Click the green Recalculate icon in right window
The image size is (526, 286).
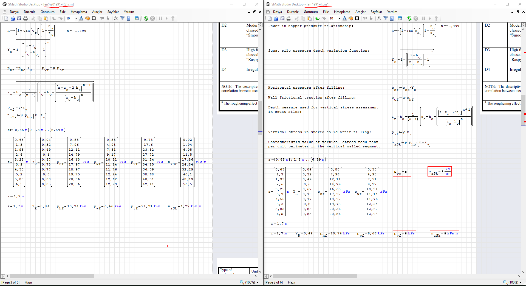point(409,18)
